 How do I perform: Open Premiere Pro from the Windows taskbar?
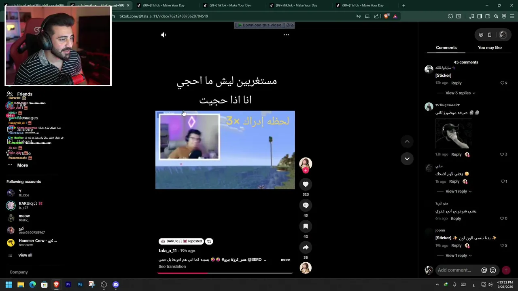pos(68,285)
